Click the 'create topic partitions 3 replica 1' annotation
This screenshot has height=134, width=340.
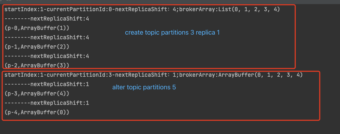click(172, 32)
